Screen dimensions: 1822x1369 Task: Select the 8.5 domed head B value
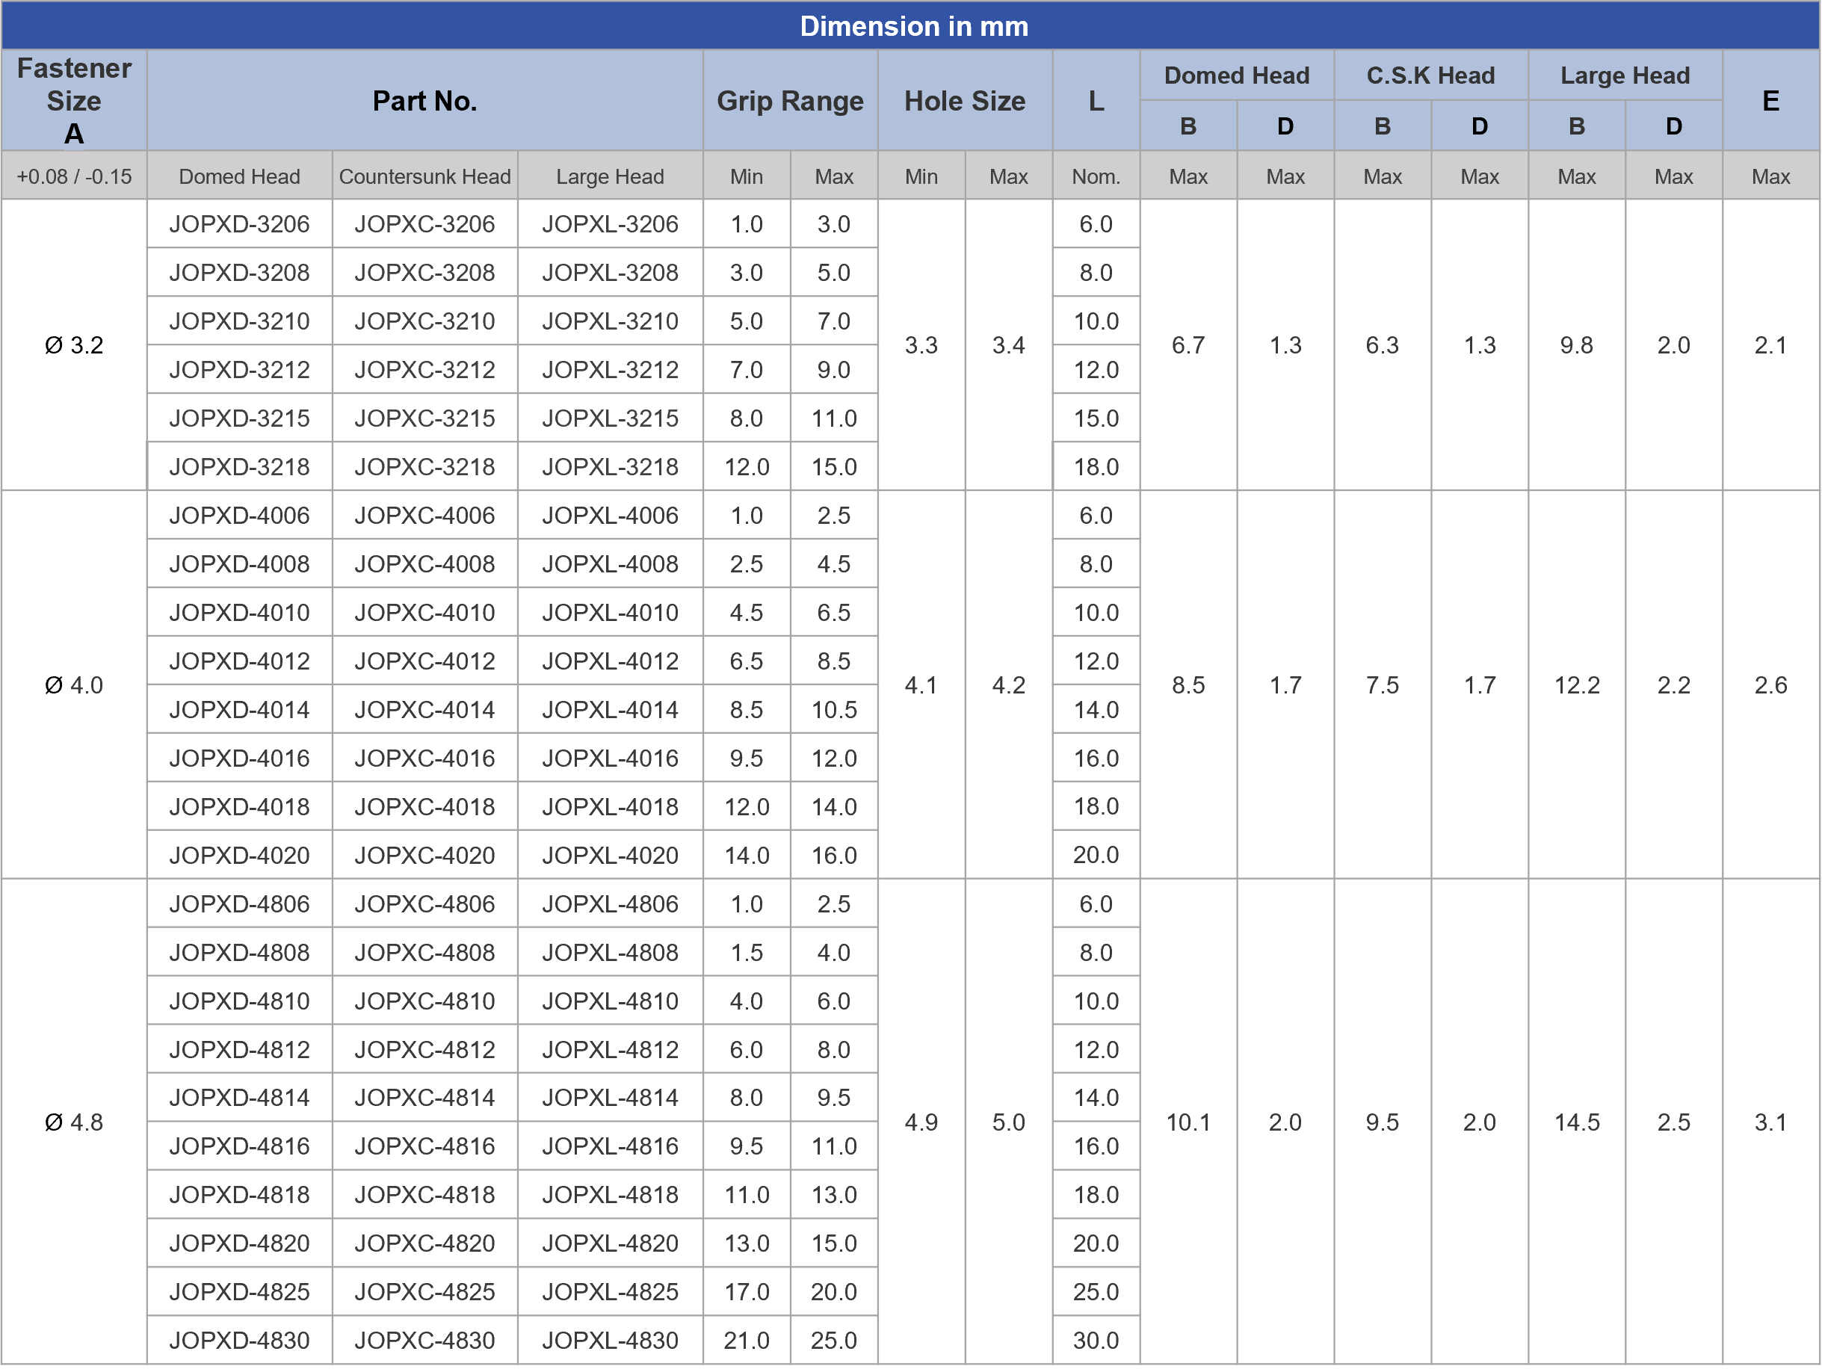pyautogui.click(x=1188, y=685)
